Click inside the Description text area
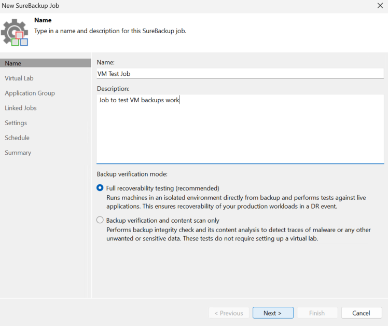The width and height of the screenshot is (388, 326). (x=240, y=129)
